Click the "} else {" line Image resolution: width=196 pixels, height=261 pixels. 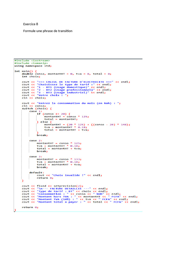[44, 122]
